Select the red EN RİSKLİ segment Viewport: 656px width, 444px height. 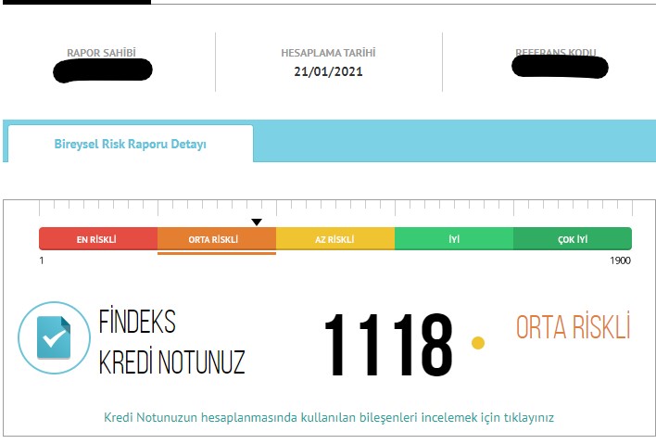(97, 239)
